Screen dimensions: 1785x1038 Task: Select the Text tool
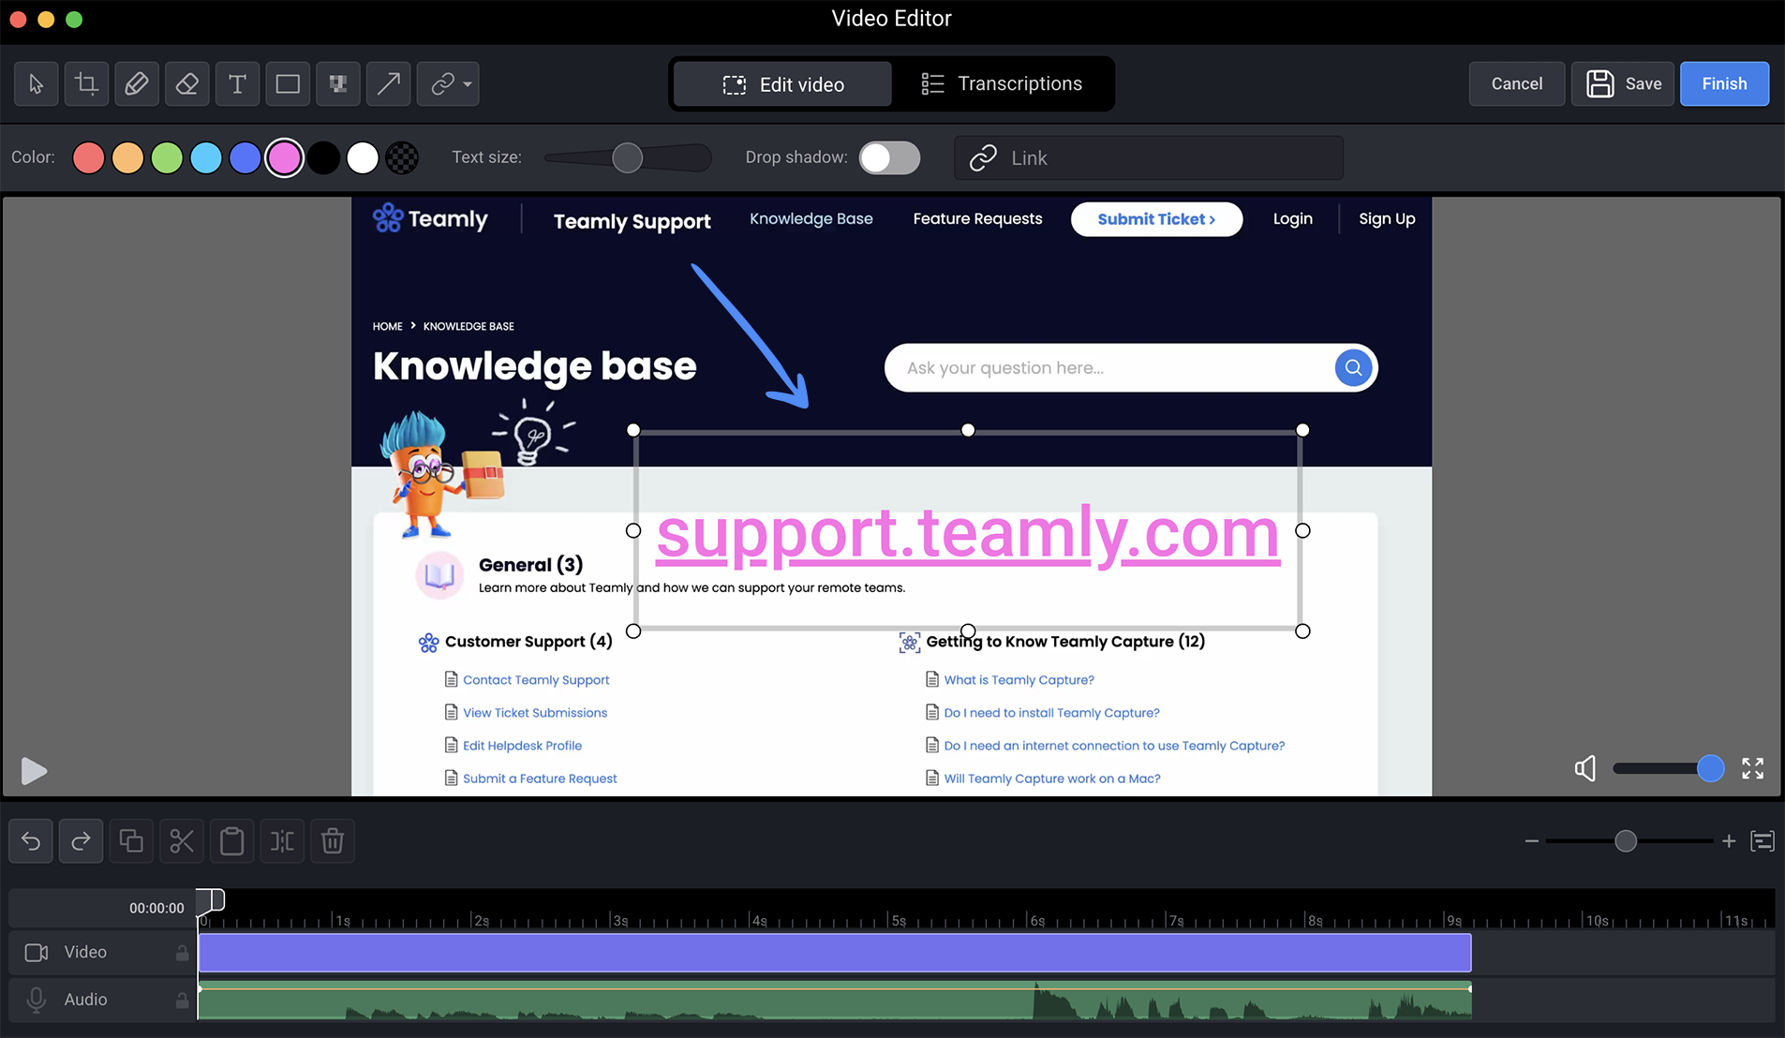[238, 84]
